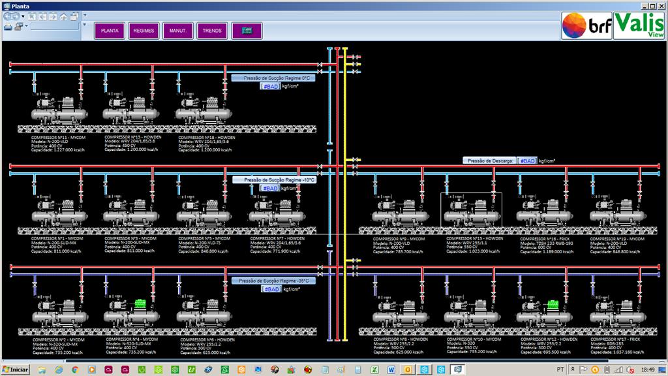Select compressor N°13 Howden unit
Screen dimensions: 668x376
pos(130,108)
